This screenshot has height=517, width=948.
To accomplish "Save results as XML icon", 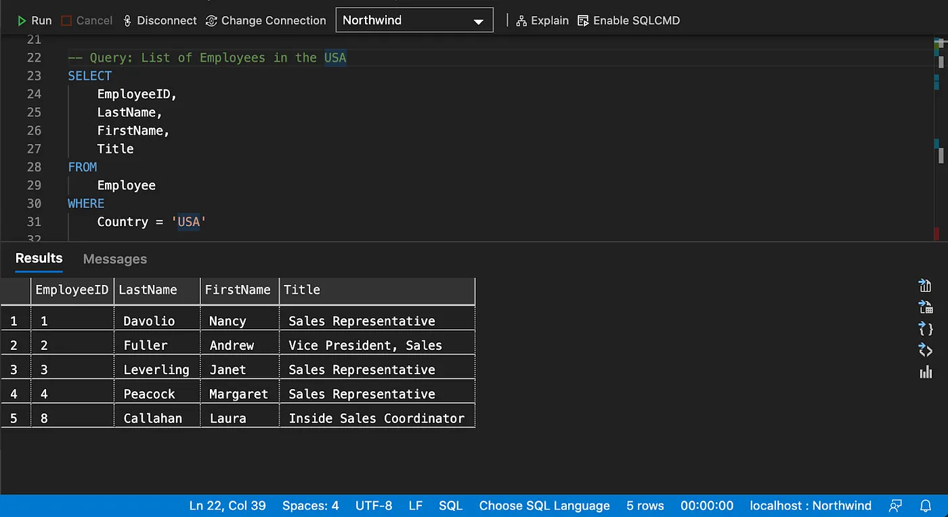I will (926, 350).
